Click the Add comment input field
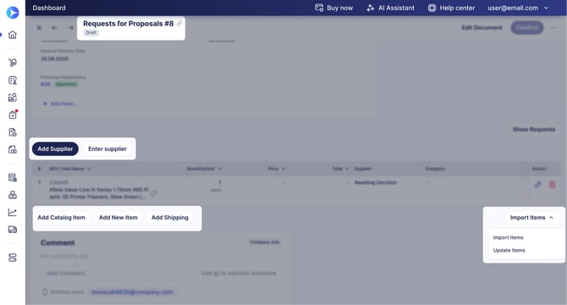 [162, 273]
